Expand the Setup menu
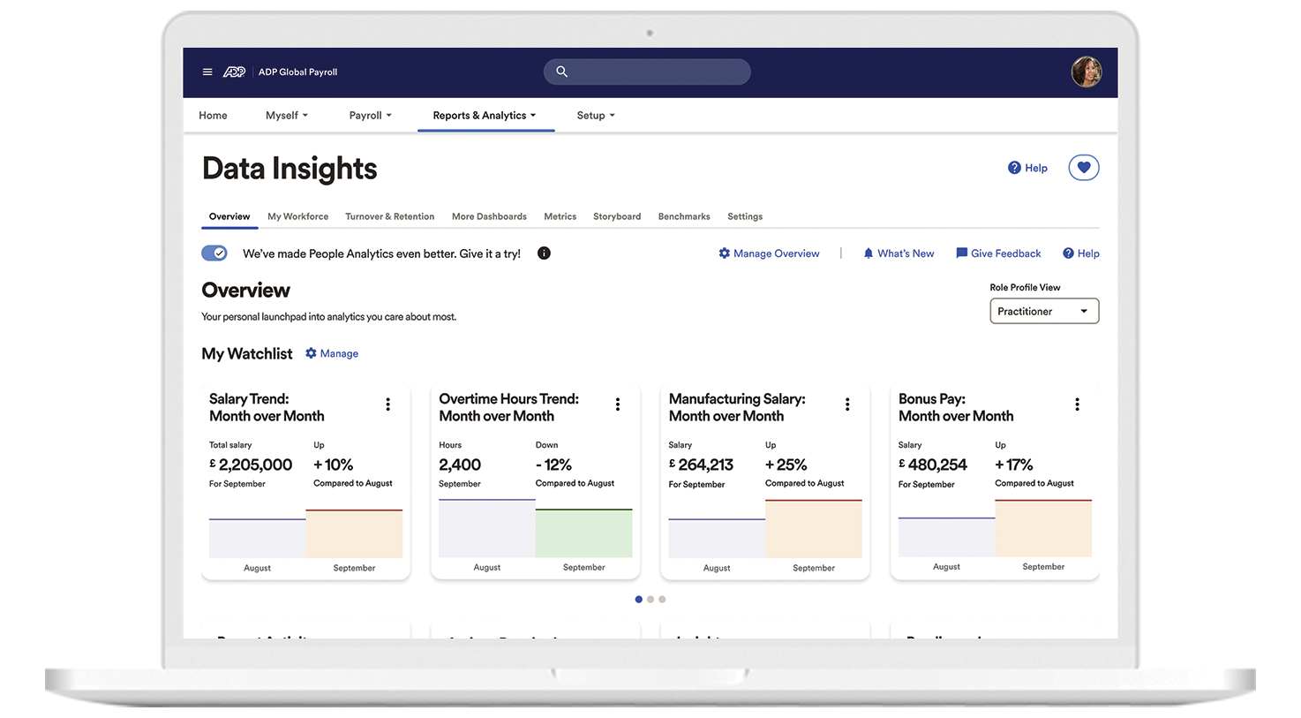This screenshot has width=1301, height=718. pyautogui.click(x=596, y=116)
